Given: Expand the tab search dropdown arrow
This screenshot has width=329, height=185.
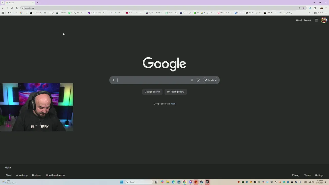Looking at the screenshot, I should click(x=3, y=3).
